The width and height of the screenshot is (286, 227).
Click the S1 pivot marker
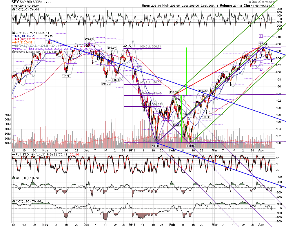[261, 59]
